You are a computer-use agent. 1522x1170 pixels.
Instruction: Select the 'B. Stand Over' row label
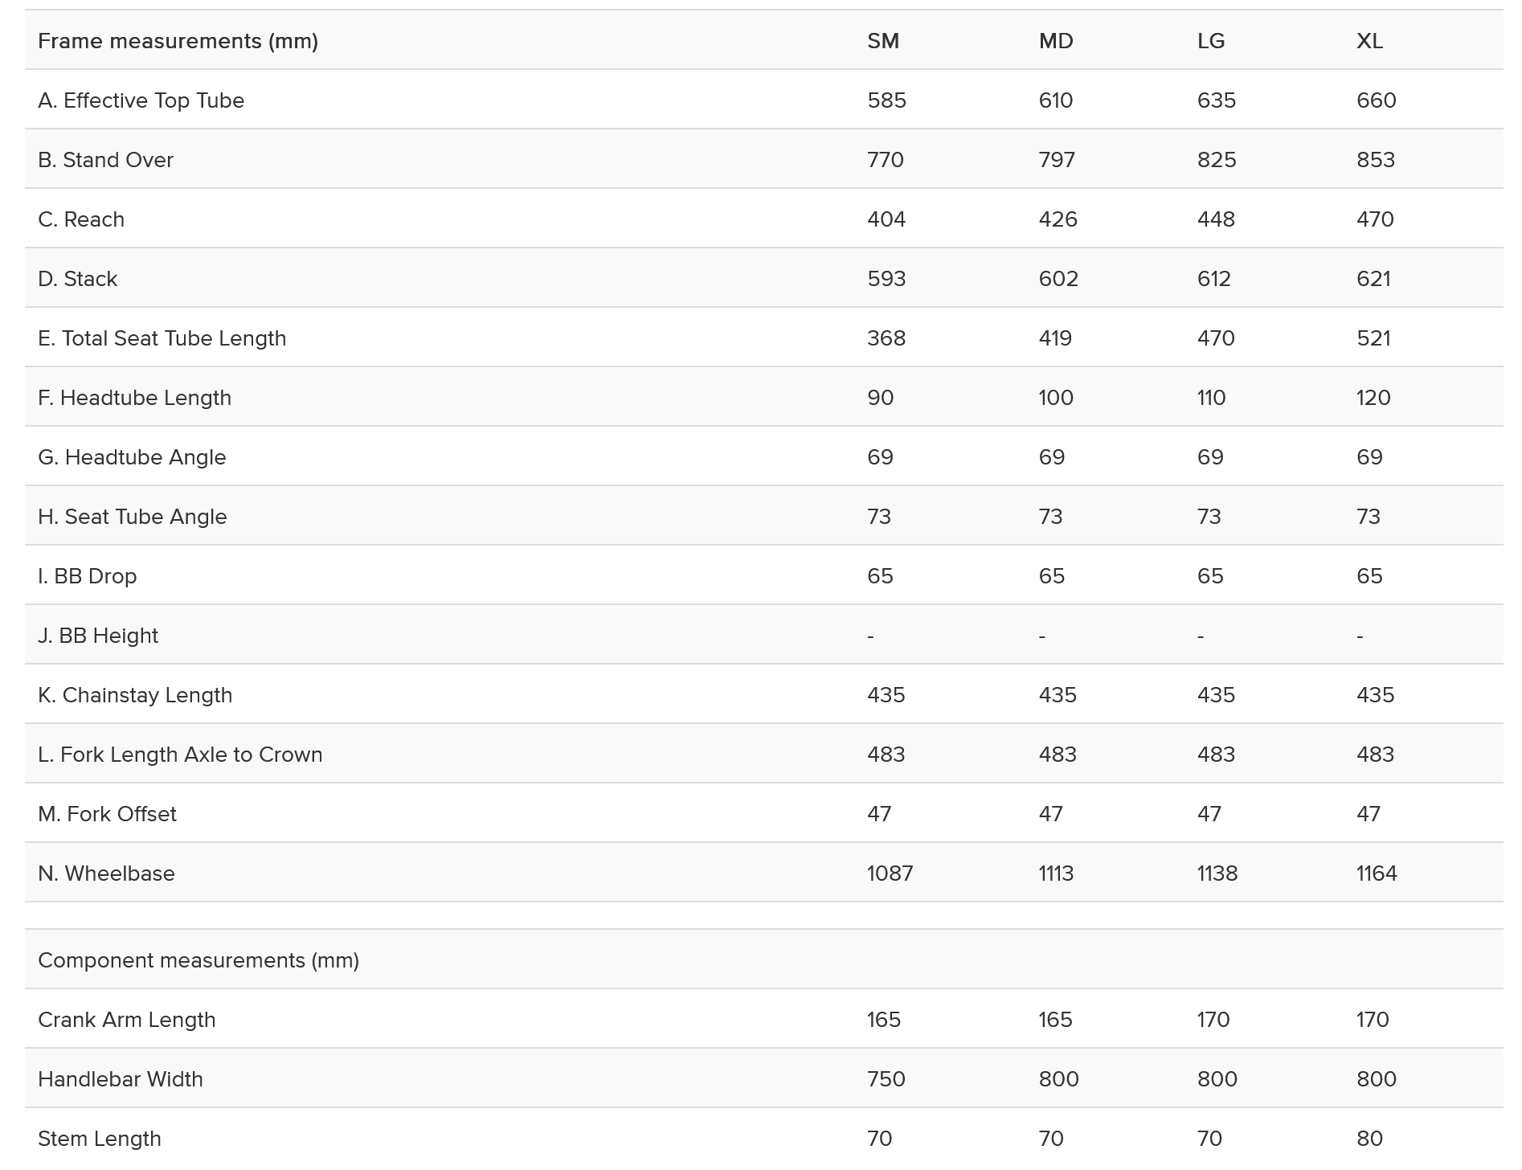coord(105,160)
